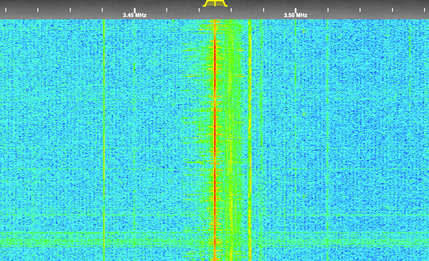The image size is (429, 261).
Task: Click the 3.52 MHz tick on scale
Action: (x=360, y=9)
